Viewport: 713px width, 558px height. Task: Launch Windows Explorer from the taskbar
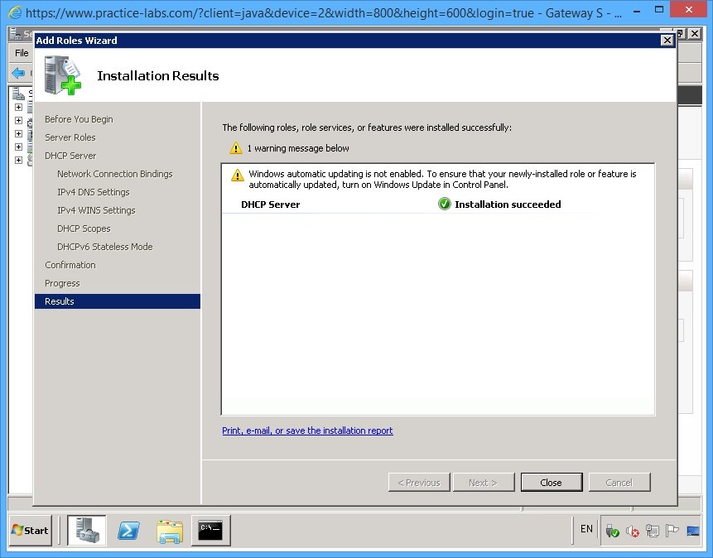pyautogui.click(x=169, y=530)
